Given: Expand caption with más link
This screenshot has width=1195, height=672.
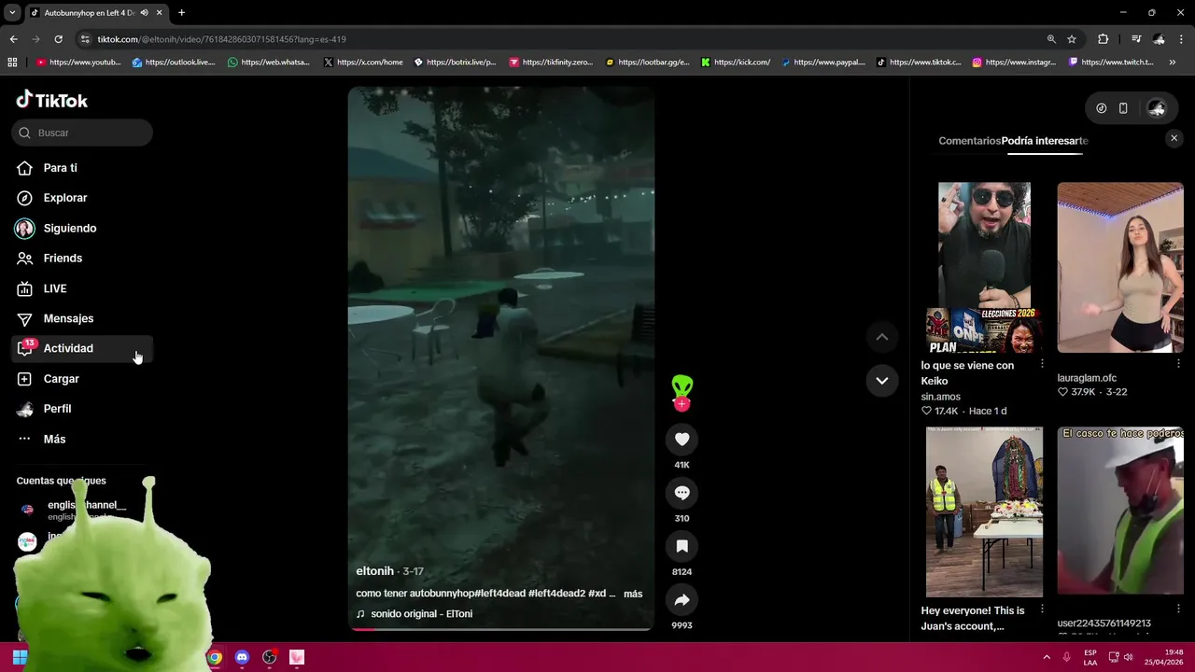Looking at the screenshot, I should click(x=633, y=594).
